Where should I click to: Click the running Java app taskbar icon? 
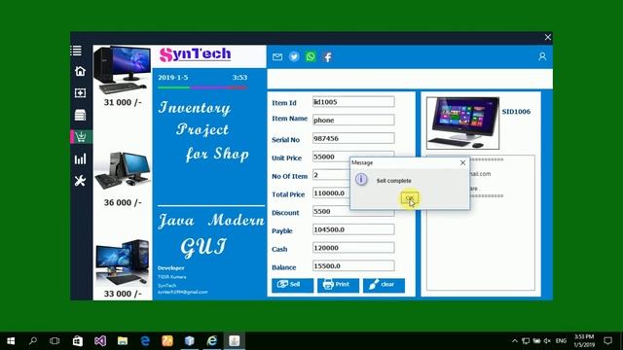235,340
